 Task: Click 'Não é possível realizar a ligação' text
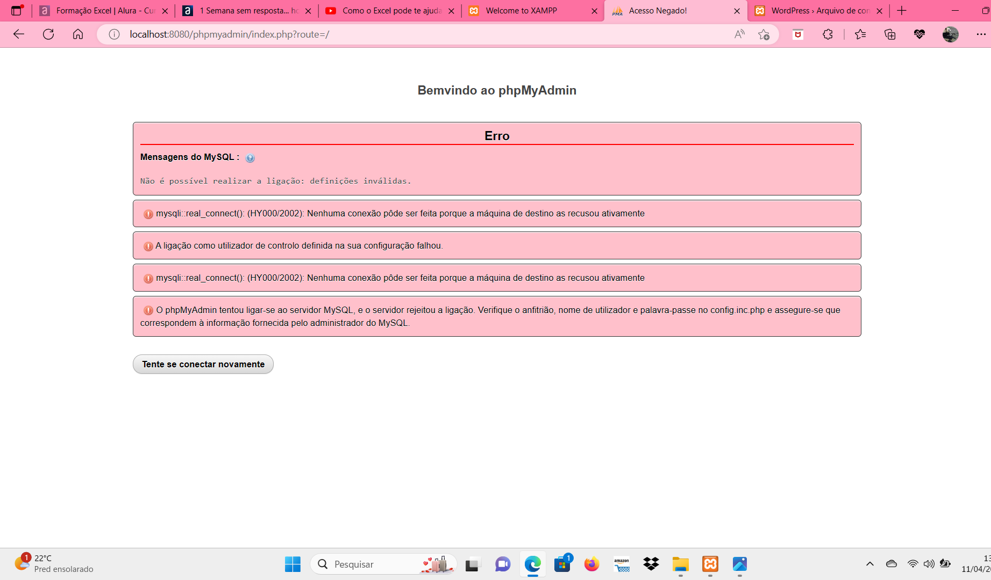tap(275, 181)
